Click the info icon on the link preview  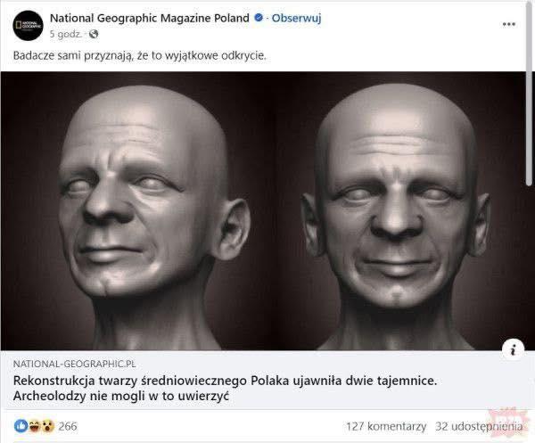513,349
